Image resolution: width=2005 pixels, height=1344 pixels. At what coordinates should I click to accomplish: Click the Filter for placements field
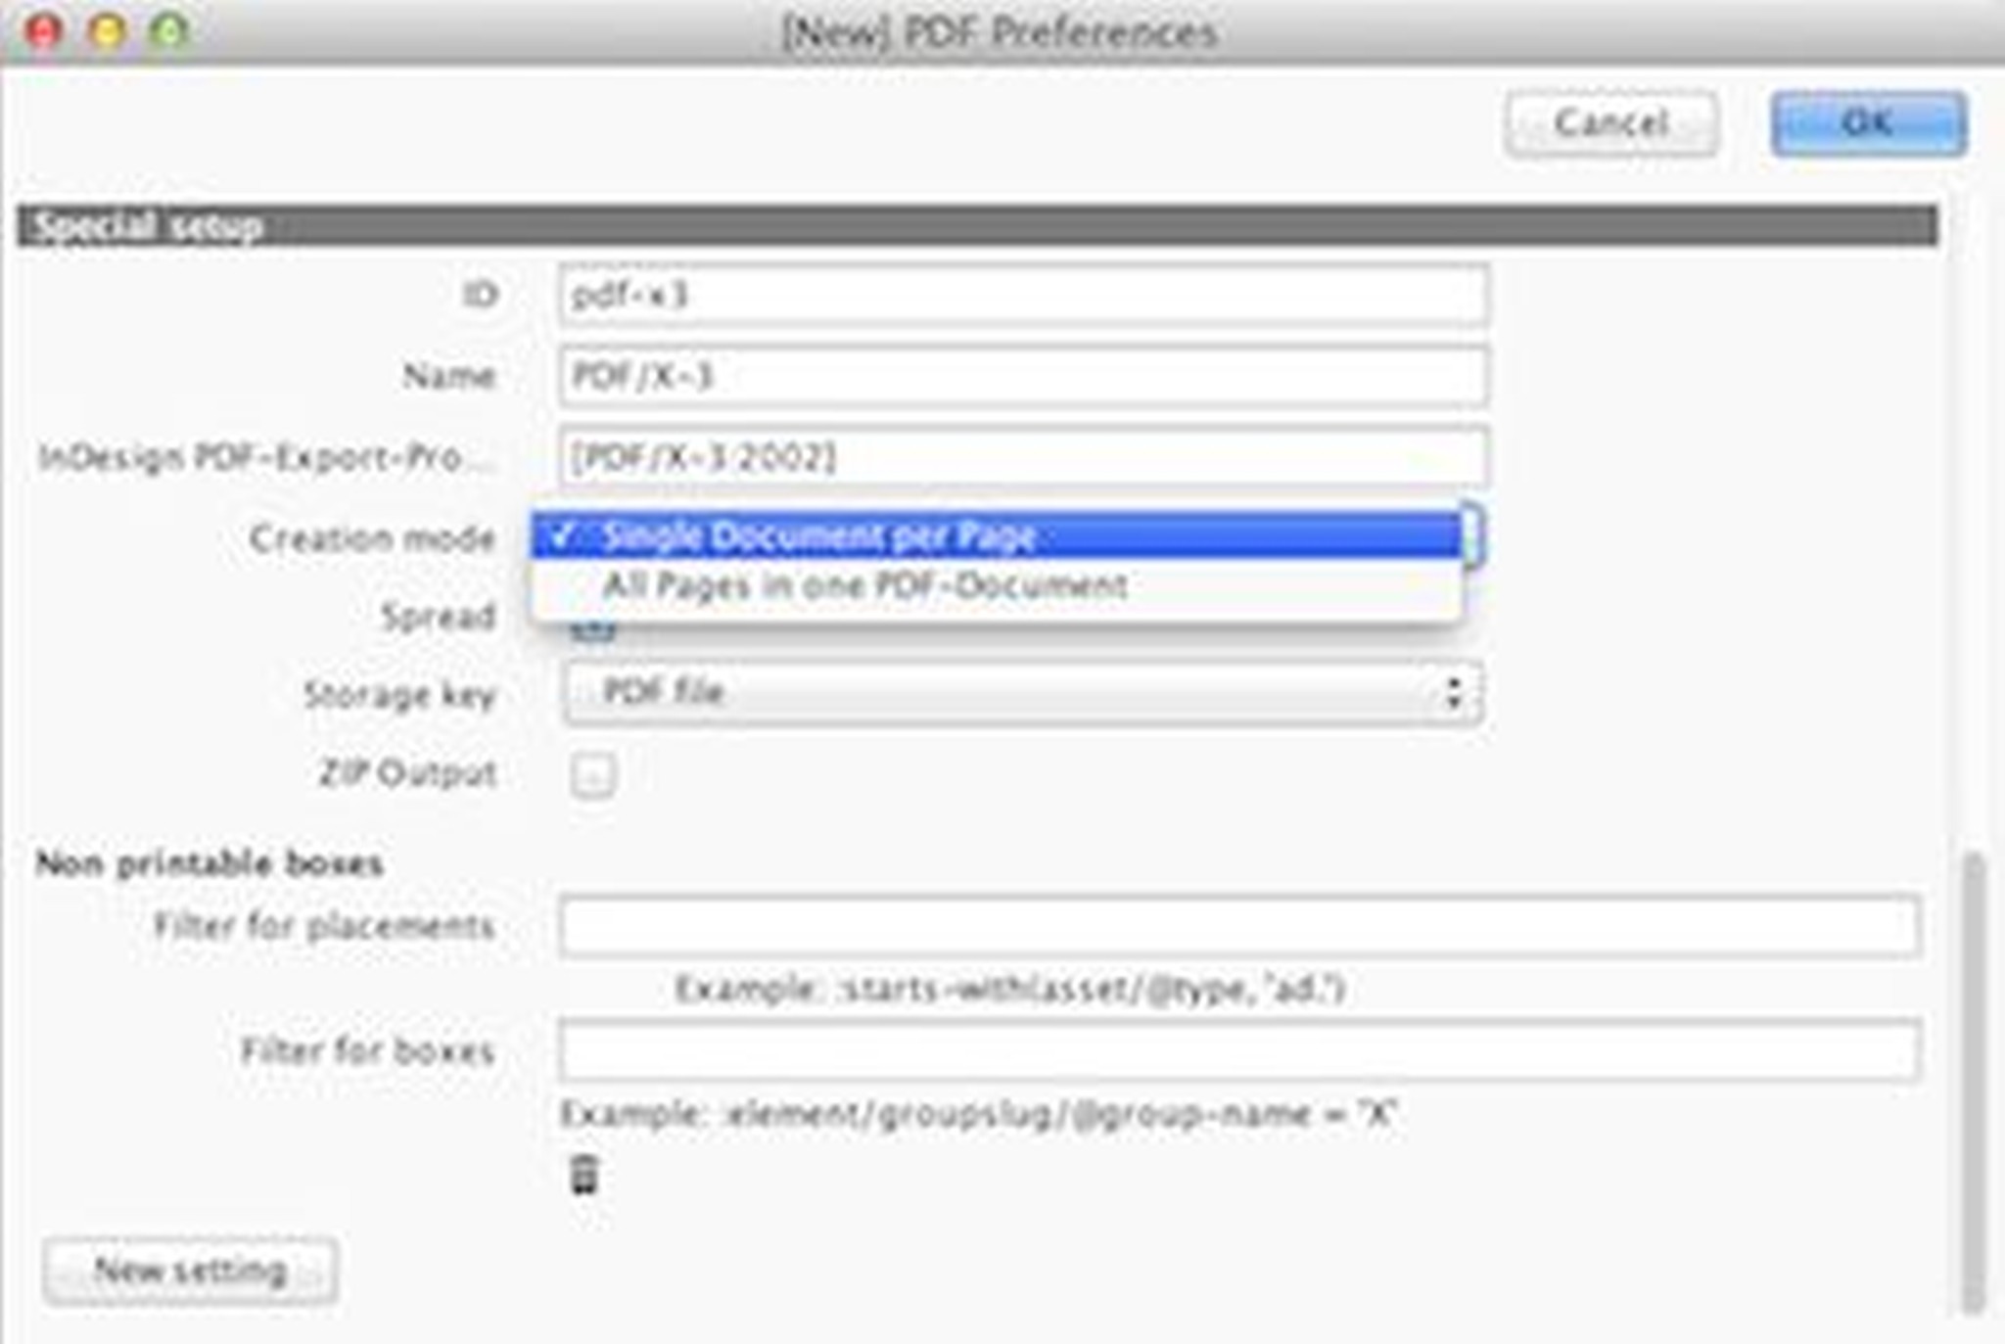point(1238,925)
